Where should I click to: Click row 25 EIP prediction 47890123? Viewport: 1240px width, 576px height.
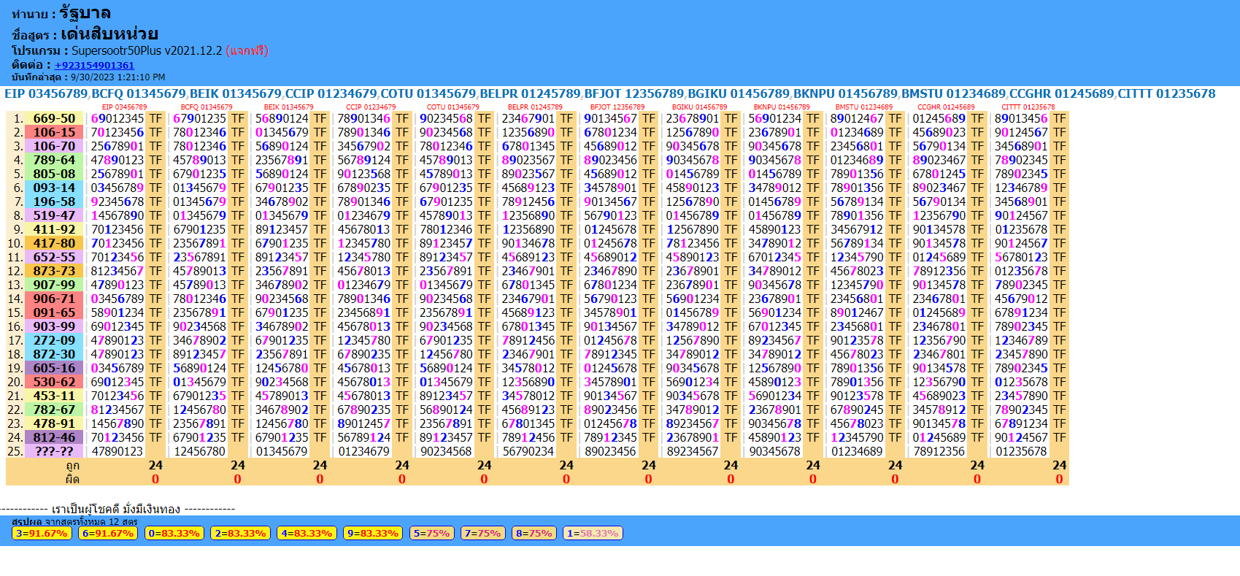pos(118,451)
